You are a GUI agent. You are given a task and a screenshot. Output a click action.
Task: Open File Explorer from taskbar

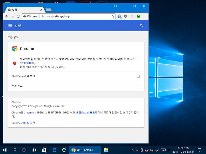pos(106,150)
